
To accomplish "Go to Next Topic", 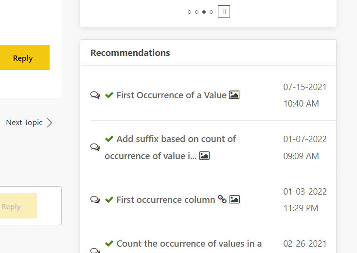I will click(24, 123).
